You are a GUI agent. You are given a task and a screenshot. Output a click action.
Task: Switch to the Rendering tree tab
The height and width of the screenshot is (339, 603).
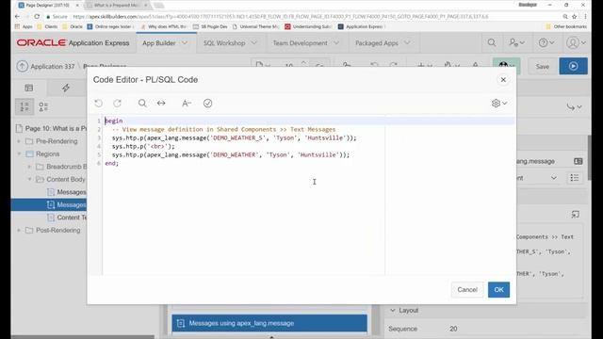coord(29,88)
